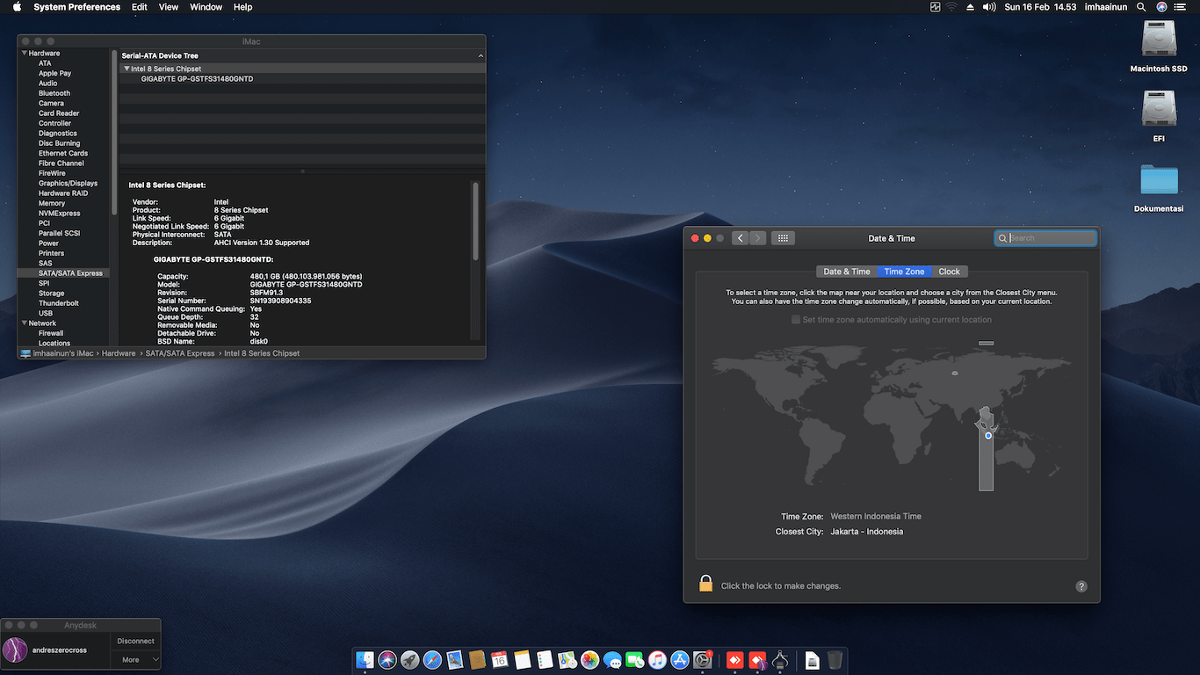1200x675 pixels.
Task: Select Storage in the iMac sidebar
Action: 51,294
